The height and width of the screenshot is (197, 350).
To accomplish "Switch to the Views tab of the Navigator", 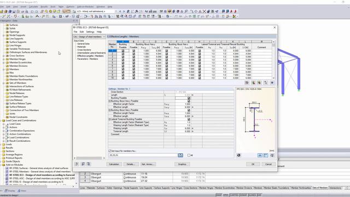I will click(22, 191).
